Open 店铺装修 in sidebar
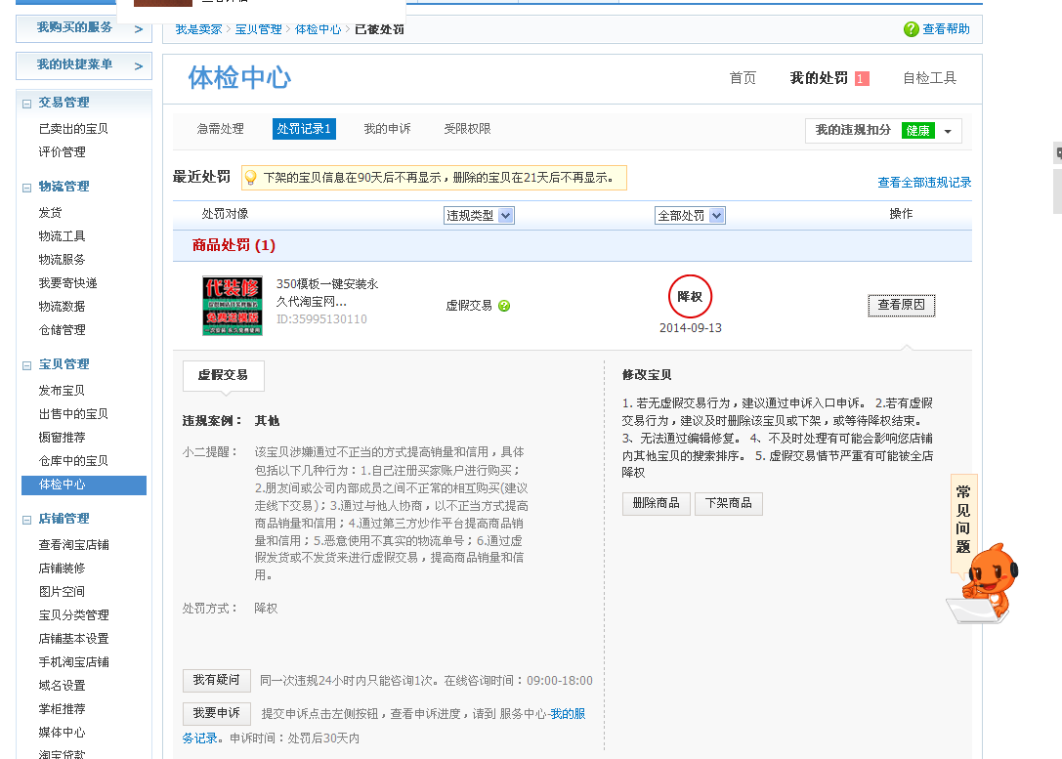 pyautogui.click(x=62, y=569)
